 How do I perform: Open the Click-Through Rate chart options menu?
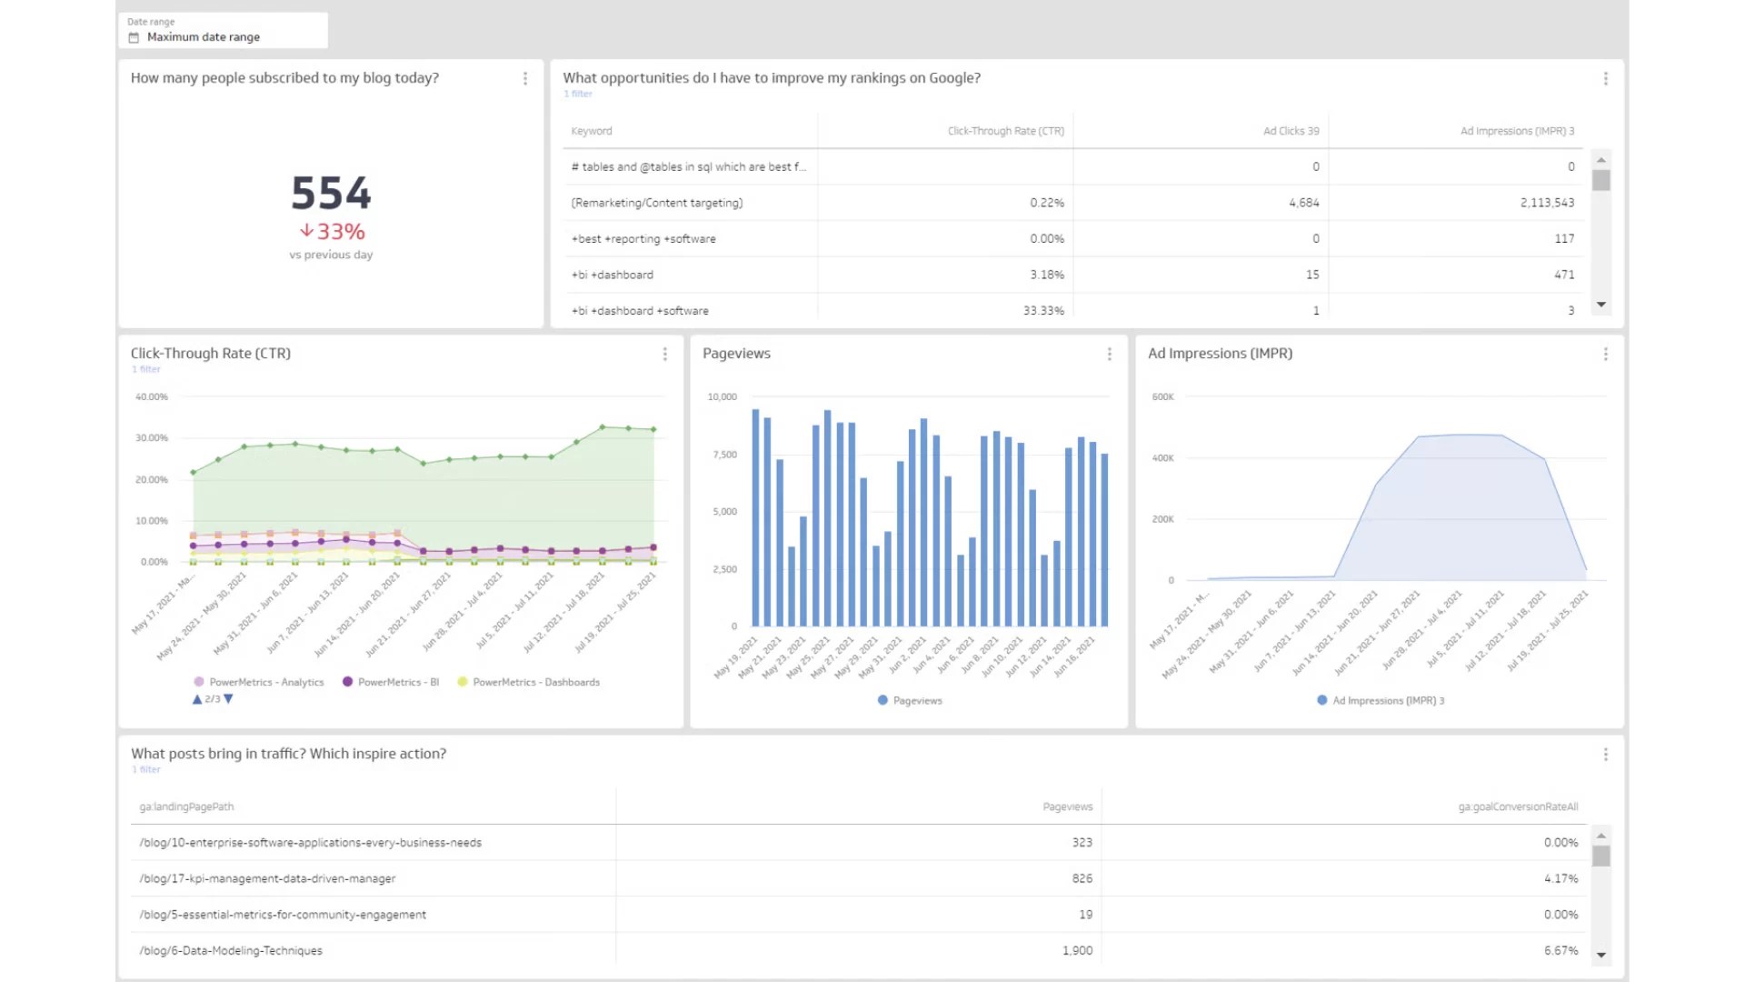[x=664, y=354]
